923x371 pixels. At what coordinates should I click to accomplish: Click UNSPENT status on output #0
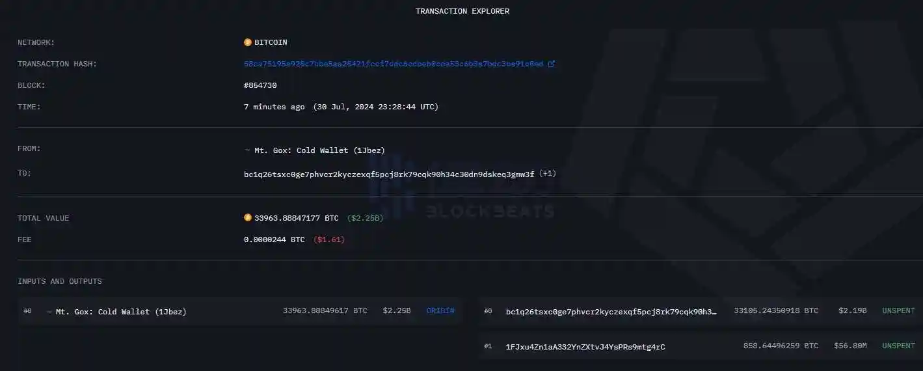click(x=898, y=311)
